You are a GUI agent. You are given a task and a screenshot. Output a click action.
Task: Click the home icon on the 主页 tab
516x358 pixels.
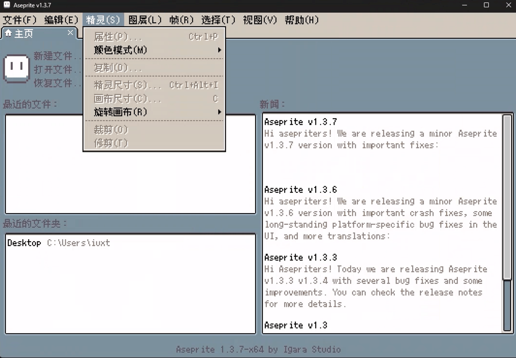pyautogui.click(x=8, y=33)
